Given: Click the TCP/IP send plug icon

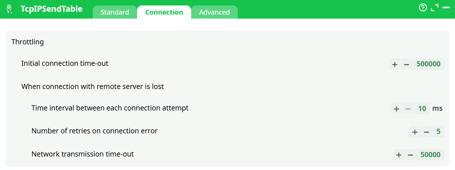Looking at the screenshot, I should point(9,9).
